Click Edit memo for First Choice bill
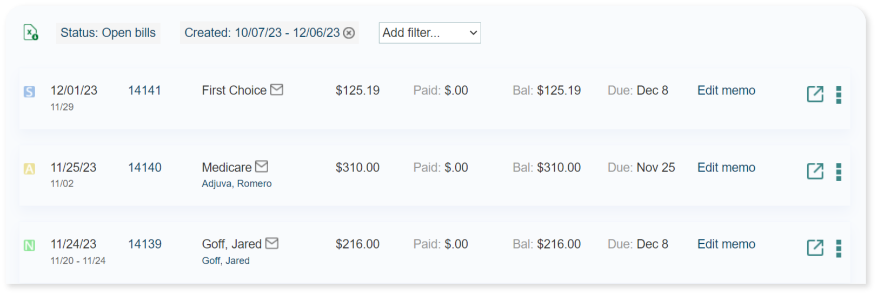This screenshot has width=877, height=295. pyautogui.click(x=726, y=91)
